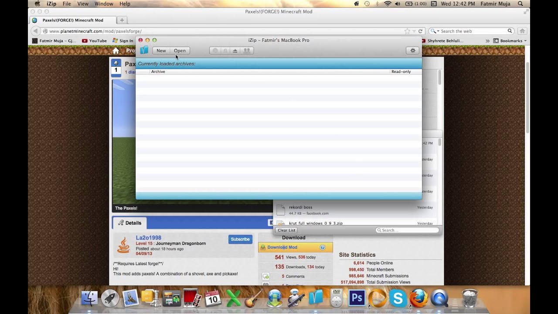The width and height of the screenshot is (558, 314).
Task: Open Photoshop from the dock
Action: (357, 298)
